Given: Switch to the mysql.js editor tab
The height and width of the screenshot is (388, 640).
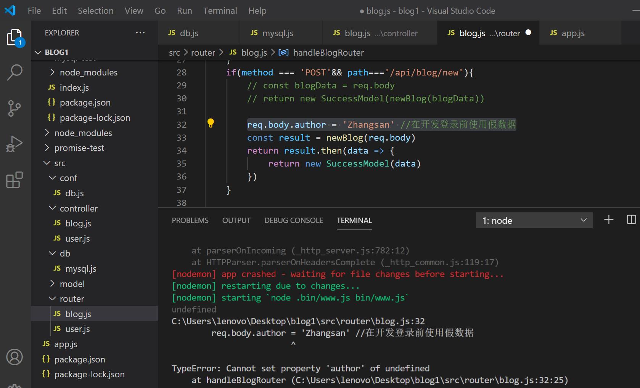Looking at the screenshot, I should [x=281, y=33].
